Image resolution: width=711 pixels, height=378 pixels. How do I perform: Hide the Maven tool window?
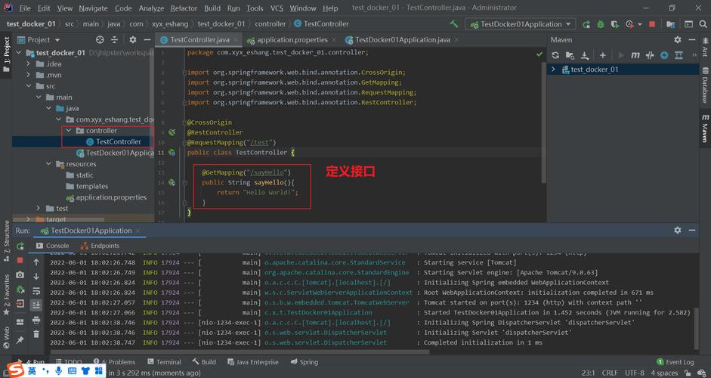tap(692, 40)
